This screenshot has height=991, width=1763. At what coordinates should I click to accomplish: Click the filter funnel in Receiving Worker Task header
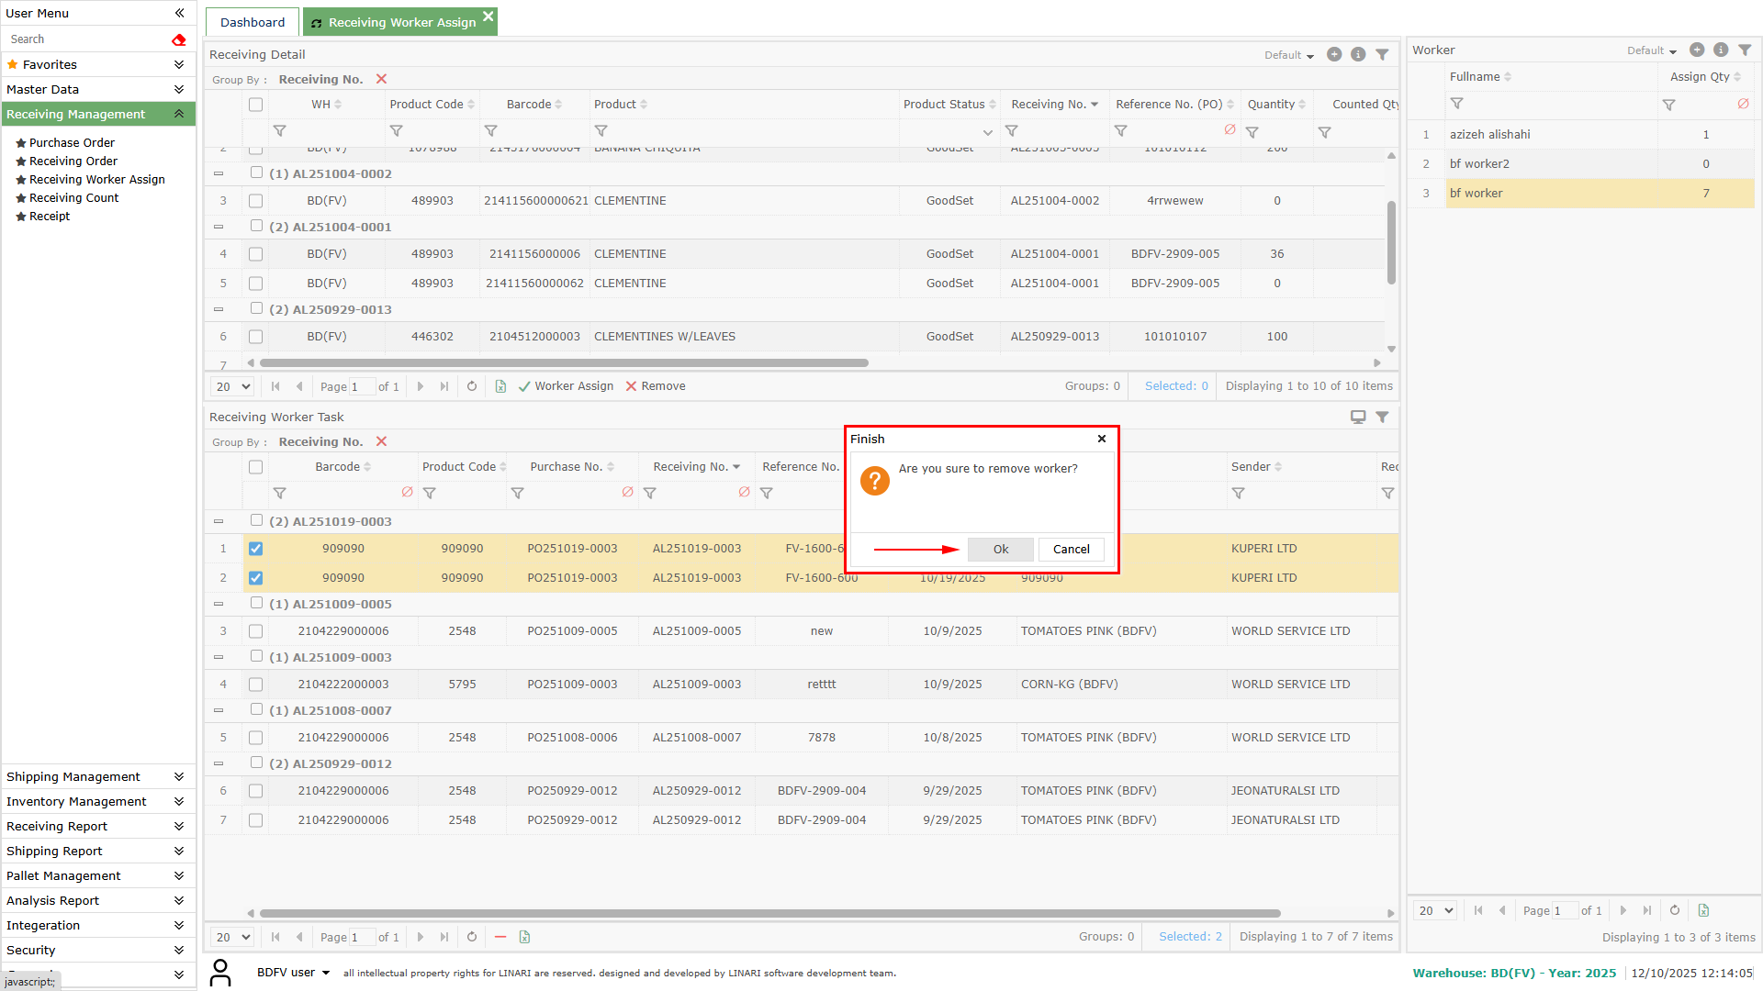coord(1382,417)
